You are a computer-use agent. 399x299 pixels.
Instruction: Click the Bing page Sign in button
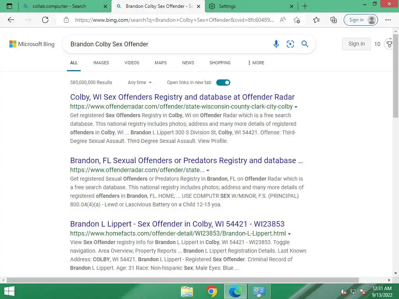click(x=356, y=44)
